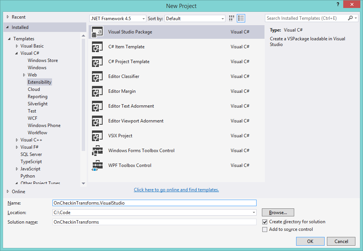Enable Add to source control
Image resolution: width=363 pixels, height=251 pixels.
click(265, 229)
